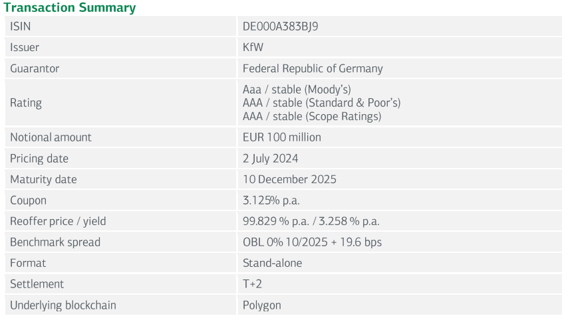Click Federal Republic of Germany text
The height and width of the screenshot is (316, 566).
[x=313, y=68]
